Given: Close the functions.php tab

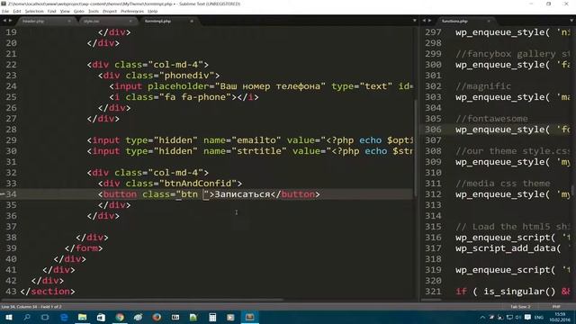Looking at the screenshot, I should coord(489,22).
